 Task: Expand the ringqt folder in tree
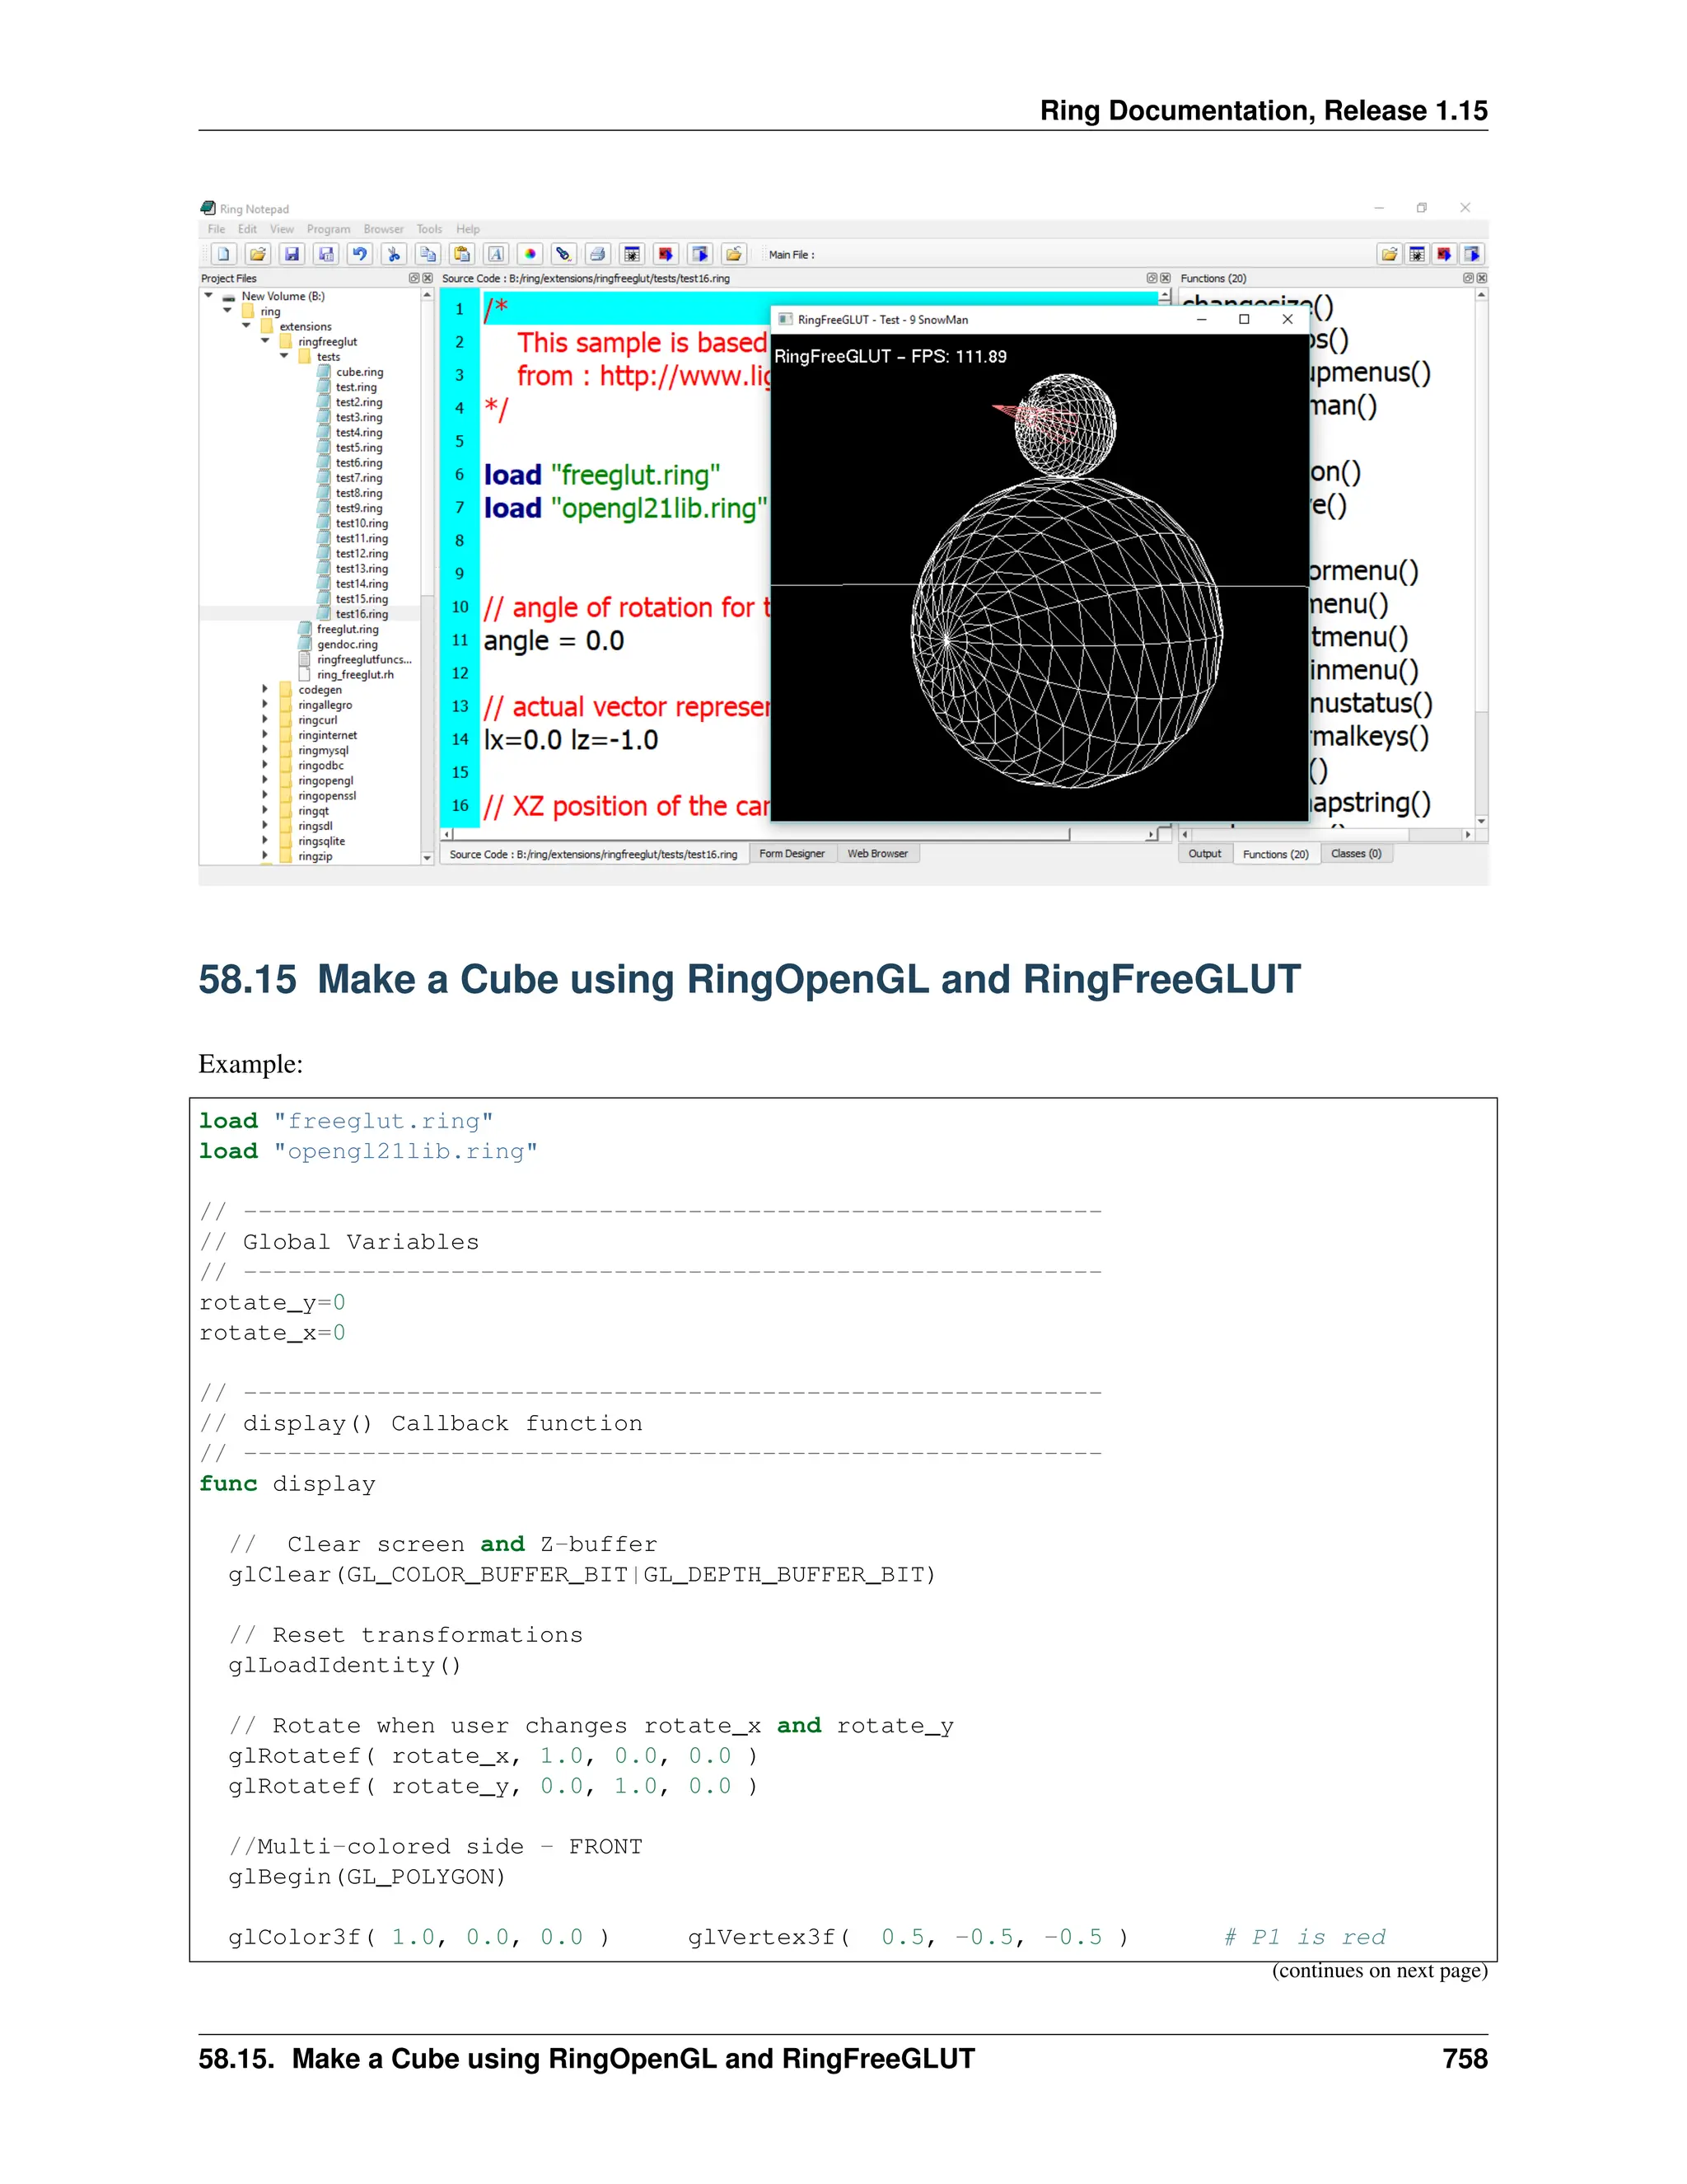coord(265,811)
